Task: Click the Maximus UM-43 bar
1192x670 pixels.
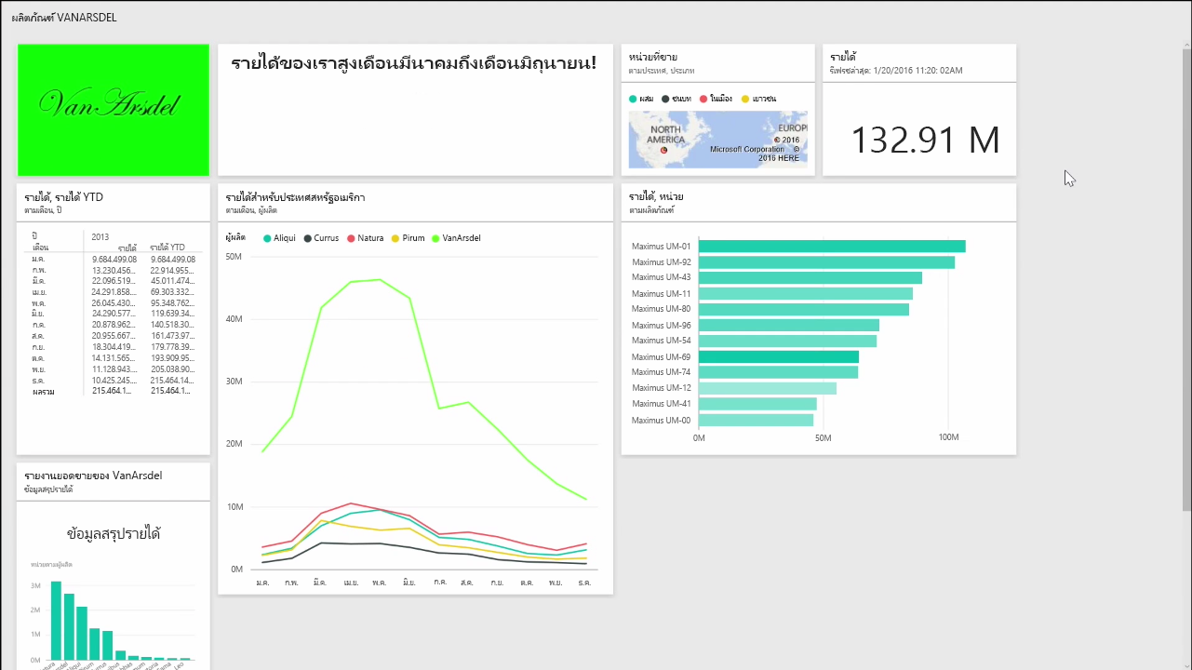Action: pos(810,277)
